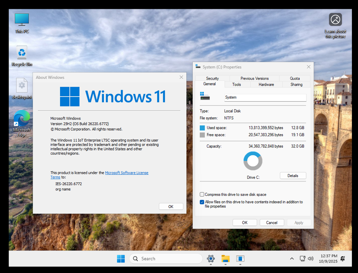
Task: Click the blue Used space color swatch
Action: [x=202, y=128]
